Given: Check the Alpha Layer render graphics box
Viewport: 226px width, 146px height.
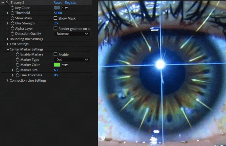Looking at the screenshot, I should 55,29.
